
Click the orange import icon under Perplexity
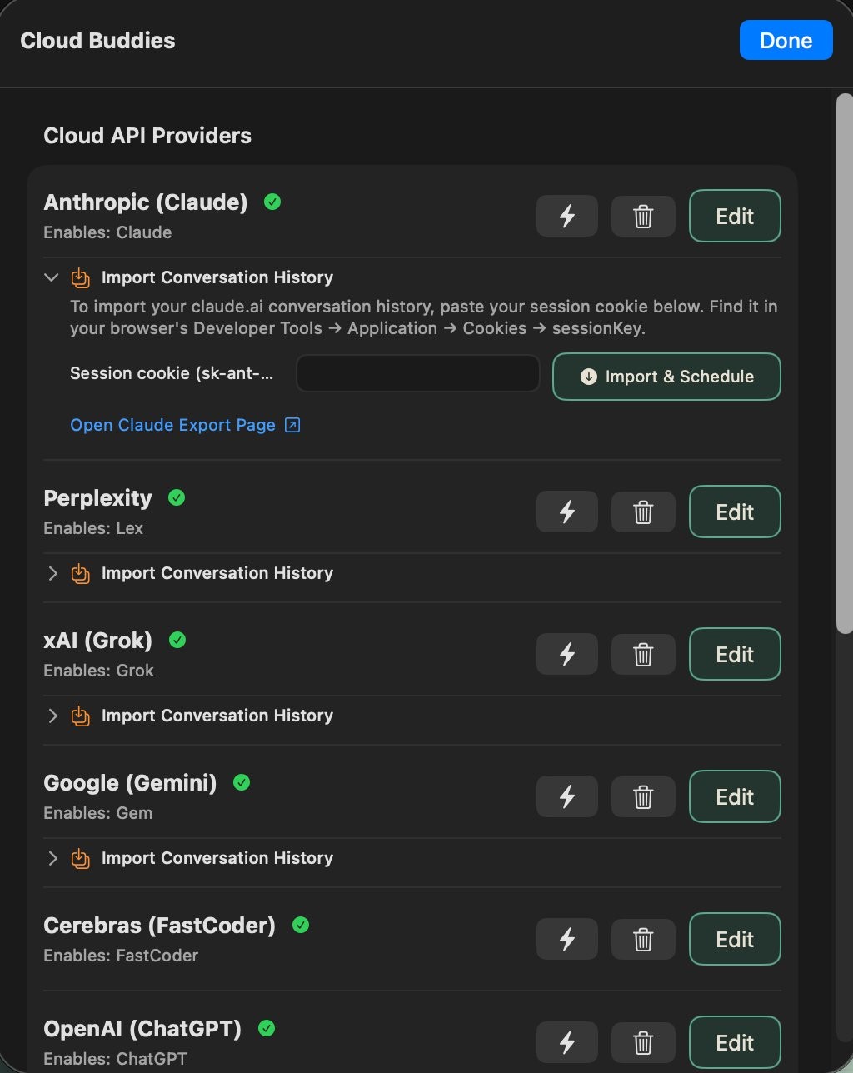tap(80, 573)
